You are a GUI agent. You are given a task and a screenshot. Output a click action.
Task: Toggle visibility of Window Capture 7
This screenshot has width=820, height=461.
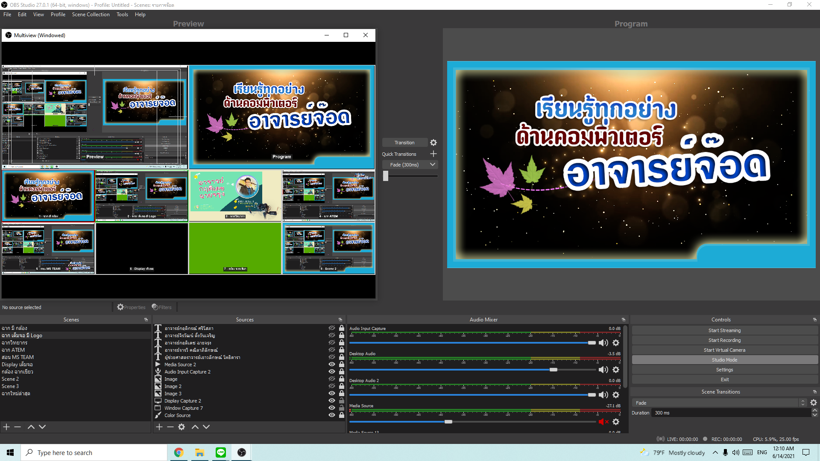(x=331, y=408)
